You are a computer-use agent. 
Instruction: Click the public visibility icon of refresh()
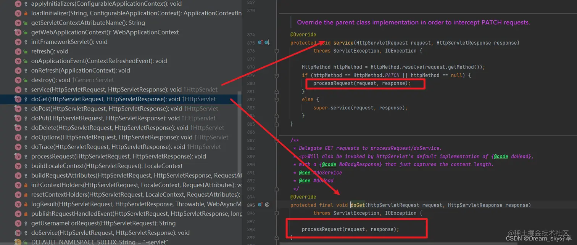point(26,51)
